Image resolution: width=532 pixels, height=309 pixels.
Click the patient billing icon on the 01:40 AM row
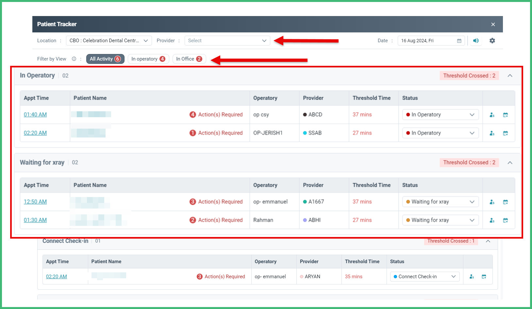tap(492, 115)
